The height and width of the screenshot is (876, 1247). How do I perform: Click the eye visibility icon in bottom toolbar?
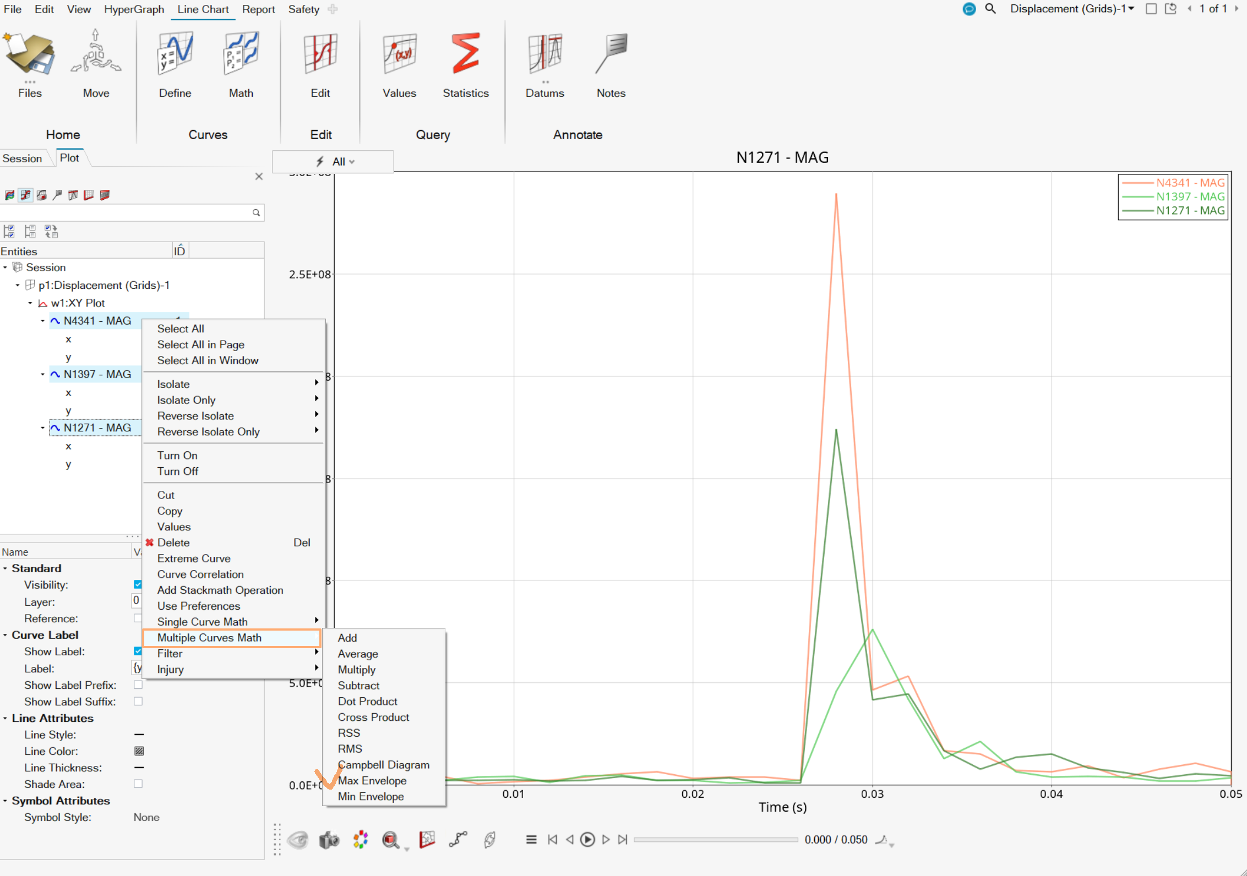coord(298,840)
